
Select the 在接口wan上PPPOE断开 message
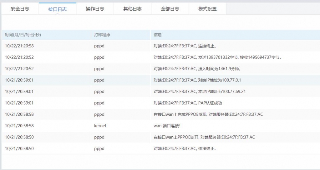[x=204, y=137]
